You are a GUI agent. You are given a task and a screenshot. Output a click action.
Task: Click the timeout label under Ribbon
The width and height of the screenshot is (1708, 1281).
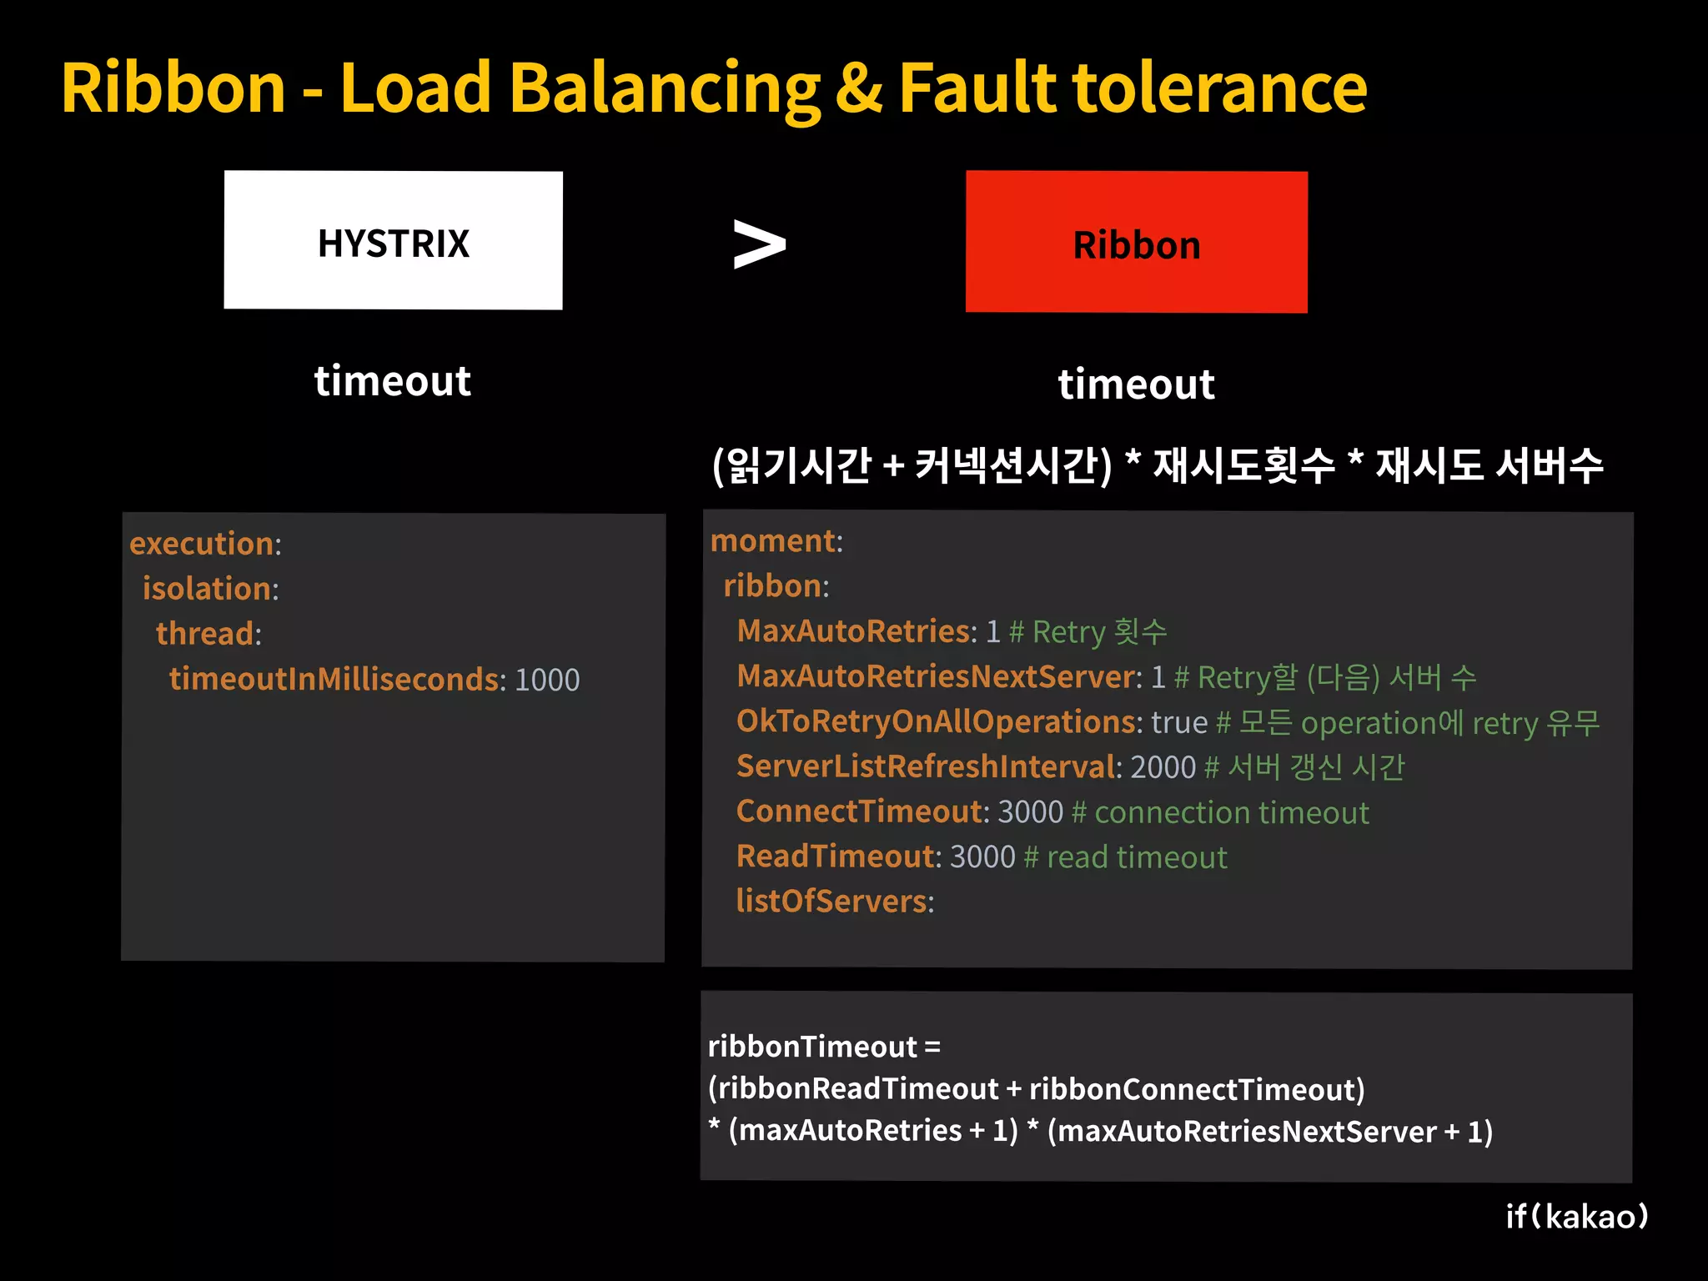click(1136, 384)
